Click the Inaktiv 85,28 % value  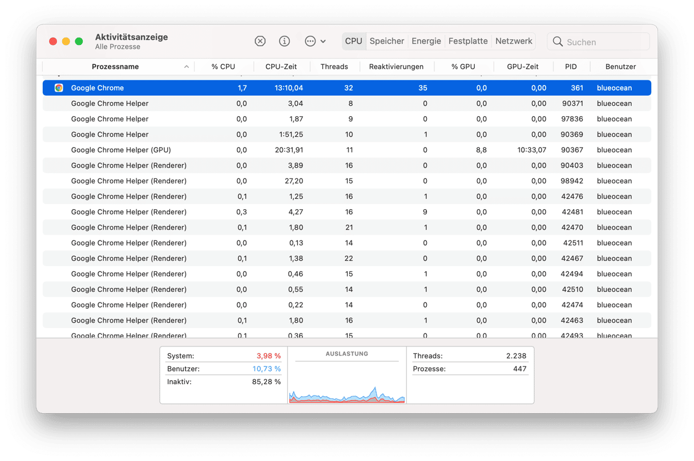coord(267,382)
